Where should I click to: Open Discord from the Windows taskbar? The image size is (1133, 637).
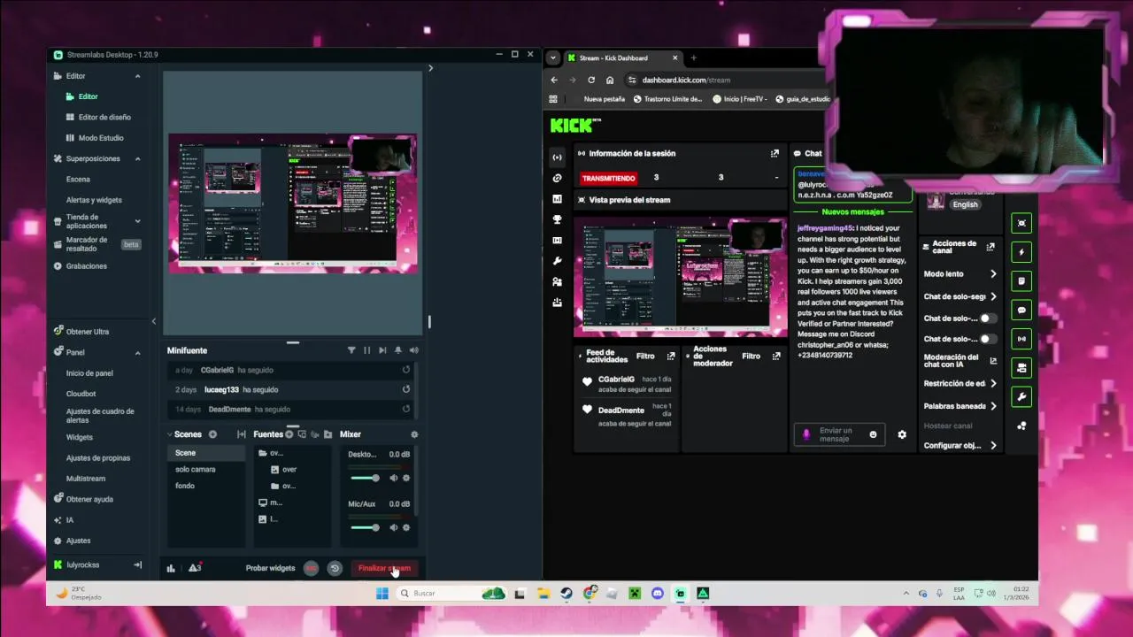pyautogui.click(x=657, y=594)
